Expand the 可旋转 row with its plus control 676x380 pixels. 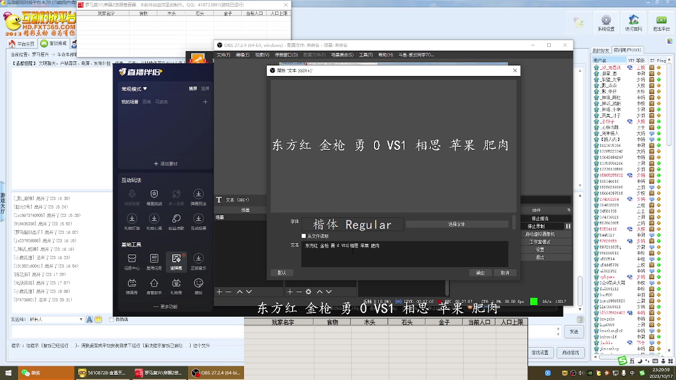click(205, 101)
